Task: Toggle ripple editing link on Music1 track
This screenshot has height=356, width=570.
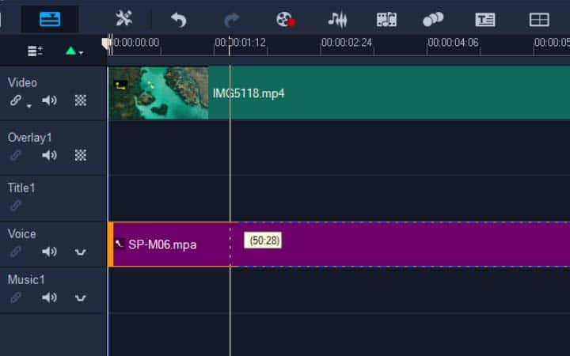Action: (x=16, y=297)
